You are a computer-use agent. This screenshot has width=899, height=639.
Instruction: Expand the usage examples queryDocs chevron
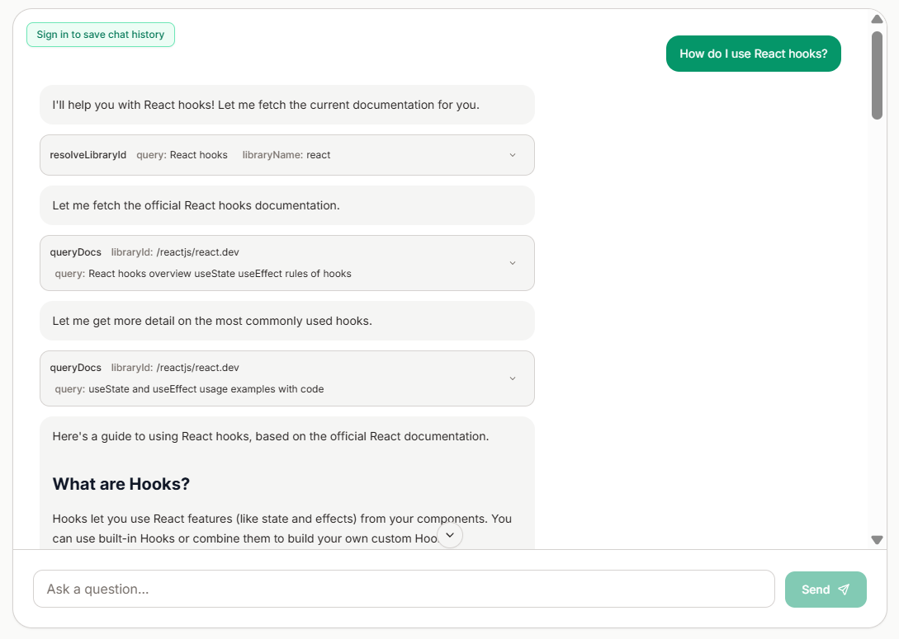513,378
